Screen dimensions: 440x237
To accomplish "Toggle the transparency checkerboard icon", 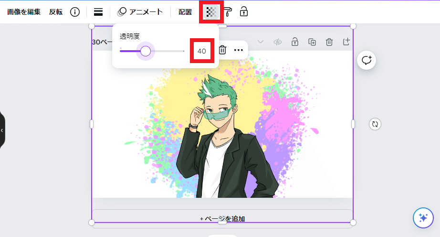I will (211, 12).
